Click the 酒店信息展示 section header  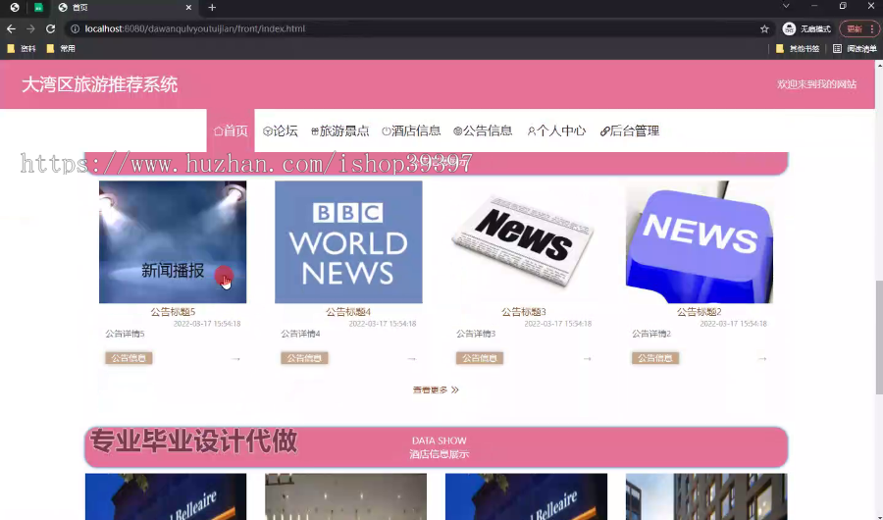437,446
